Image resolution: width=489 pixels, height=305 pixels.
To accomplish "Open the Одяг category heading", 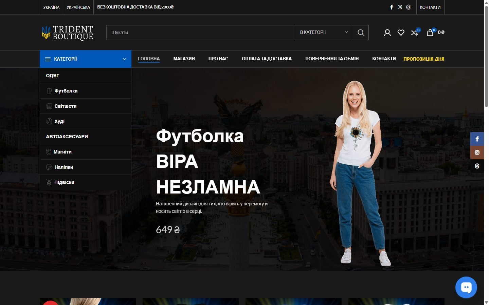I will [x=86, y=76].
